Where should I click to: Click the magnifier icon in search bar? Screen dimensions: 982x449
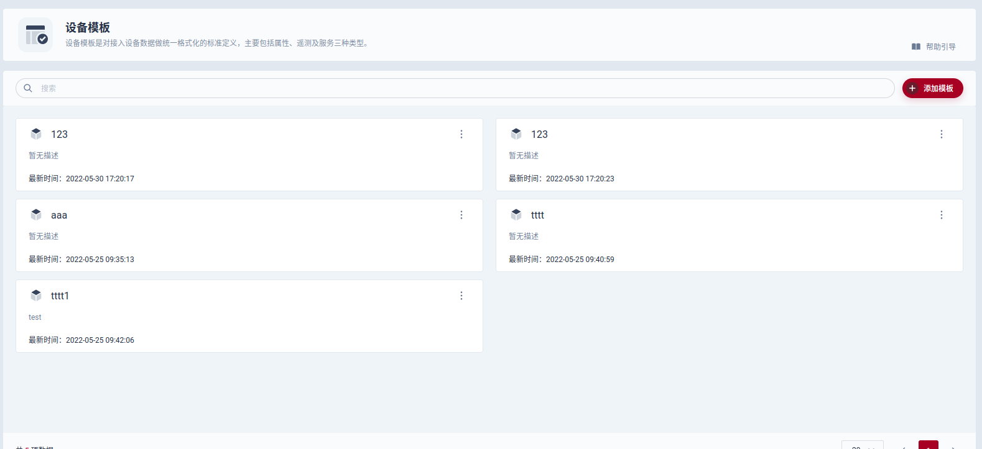(28, 88)
